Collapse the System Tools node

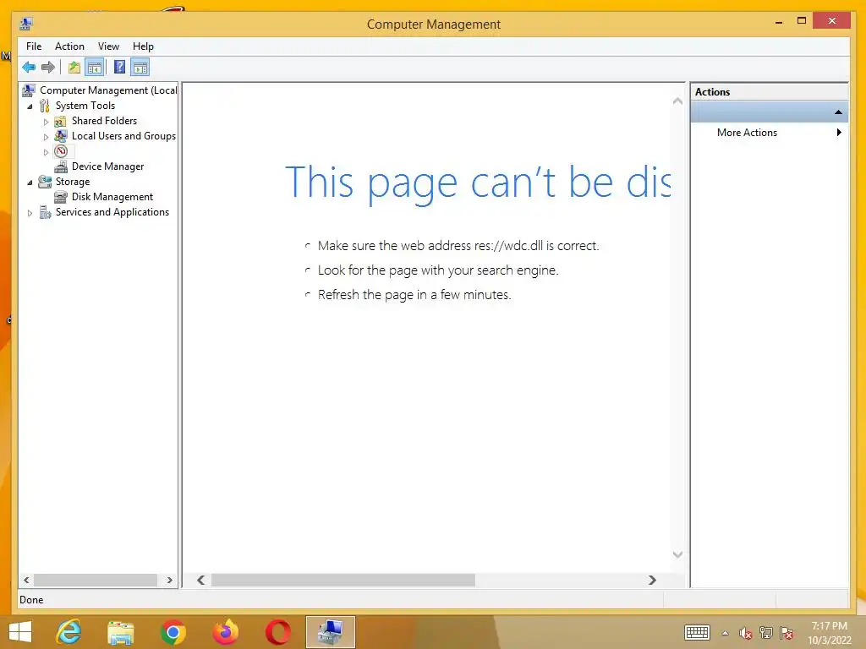[x=30, y=106]
